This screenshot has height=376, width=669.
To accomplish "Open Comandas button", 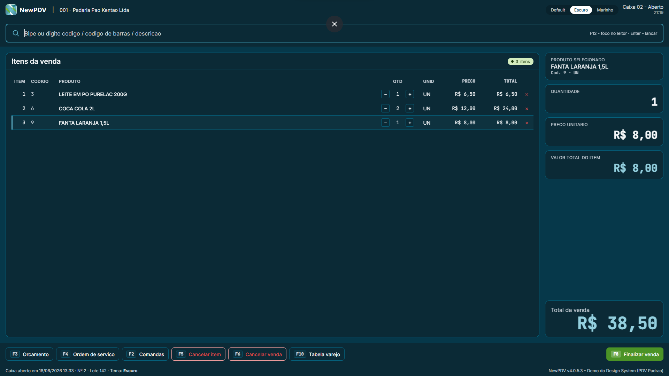I will [145, 354].
